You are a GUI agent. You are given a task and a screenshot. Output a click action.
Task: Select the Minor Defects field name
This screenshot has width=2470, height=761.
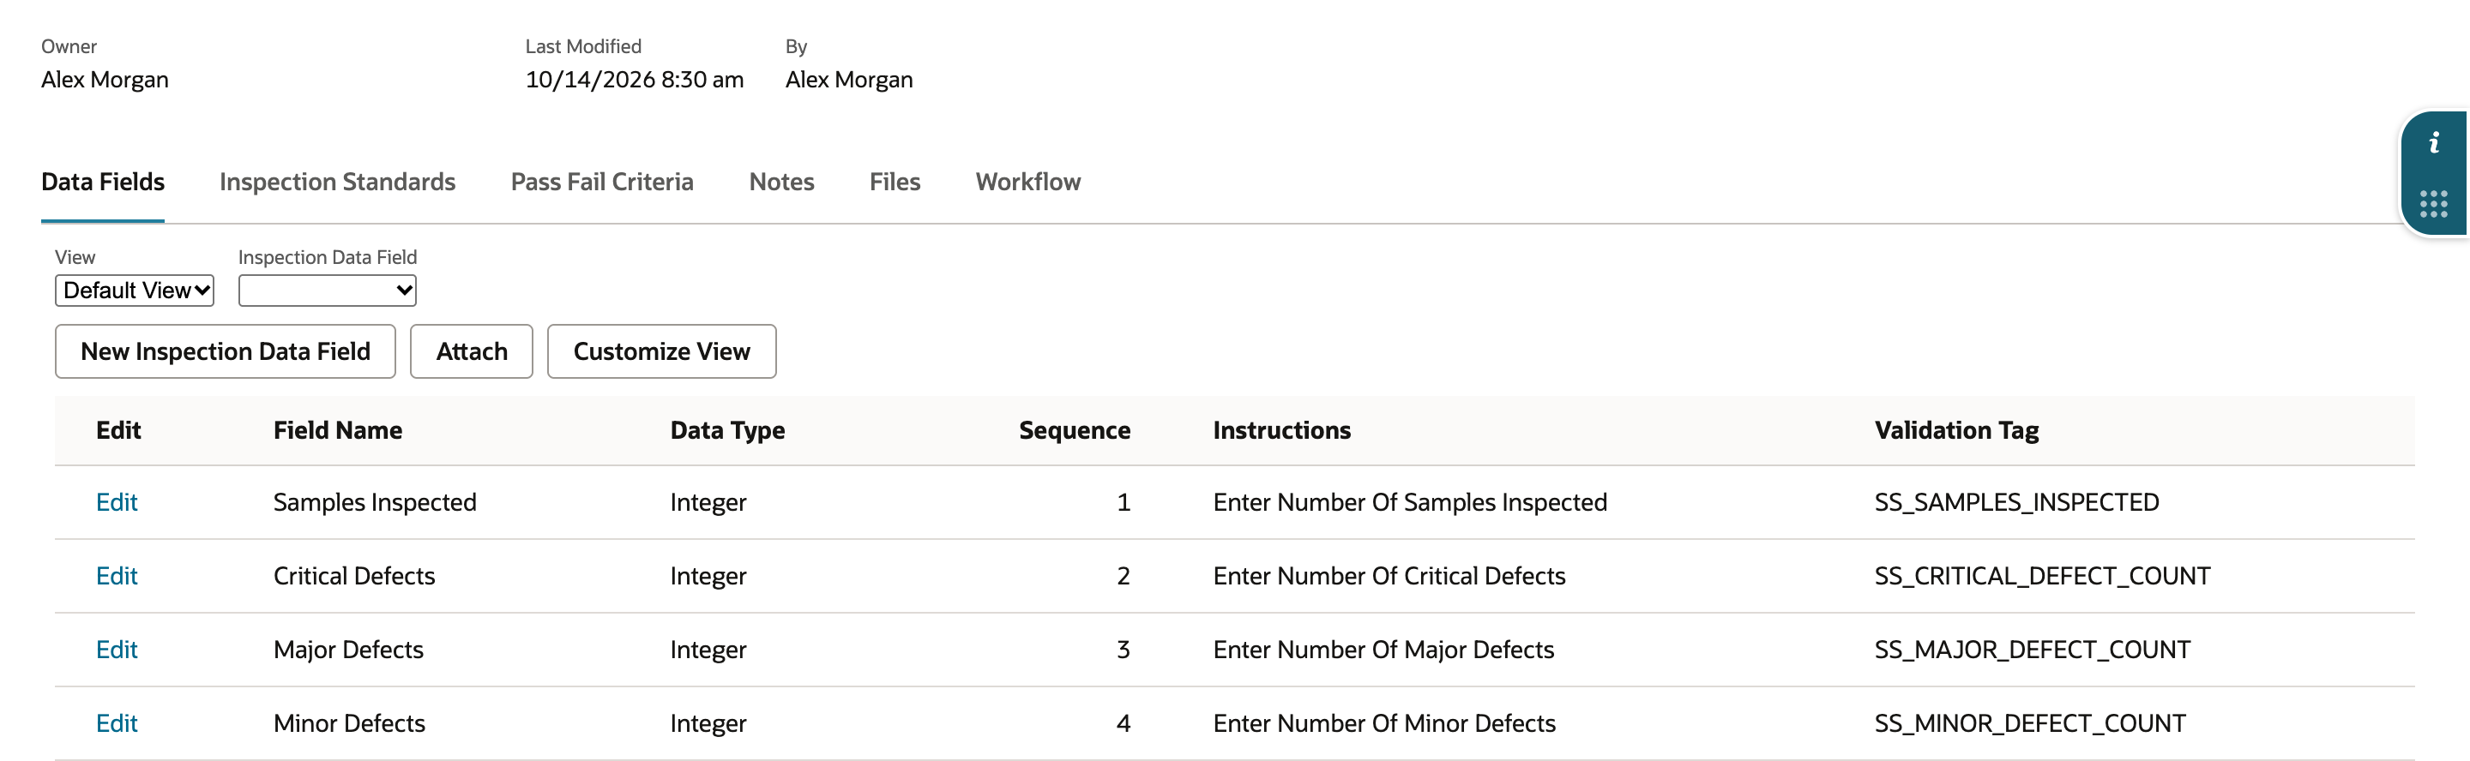(x=349, y=723)
